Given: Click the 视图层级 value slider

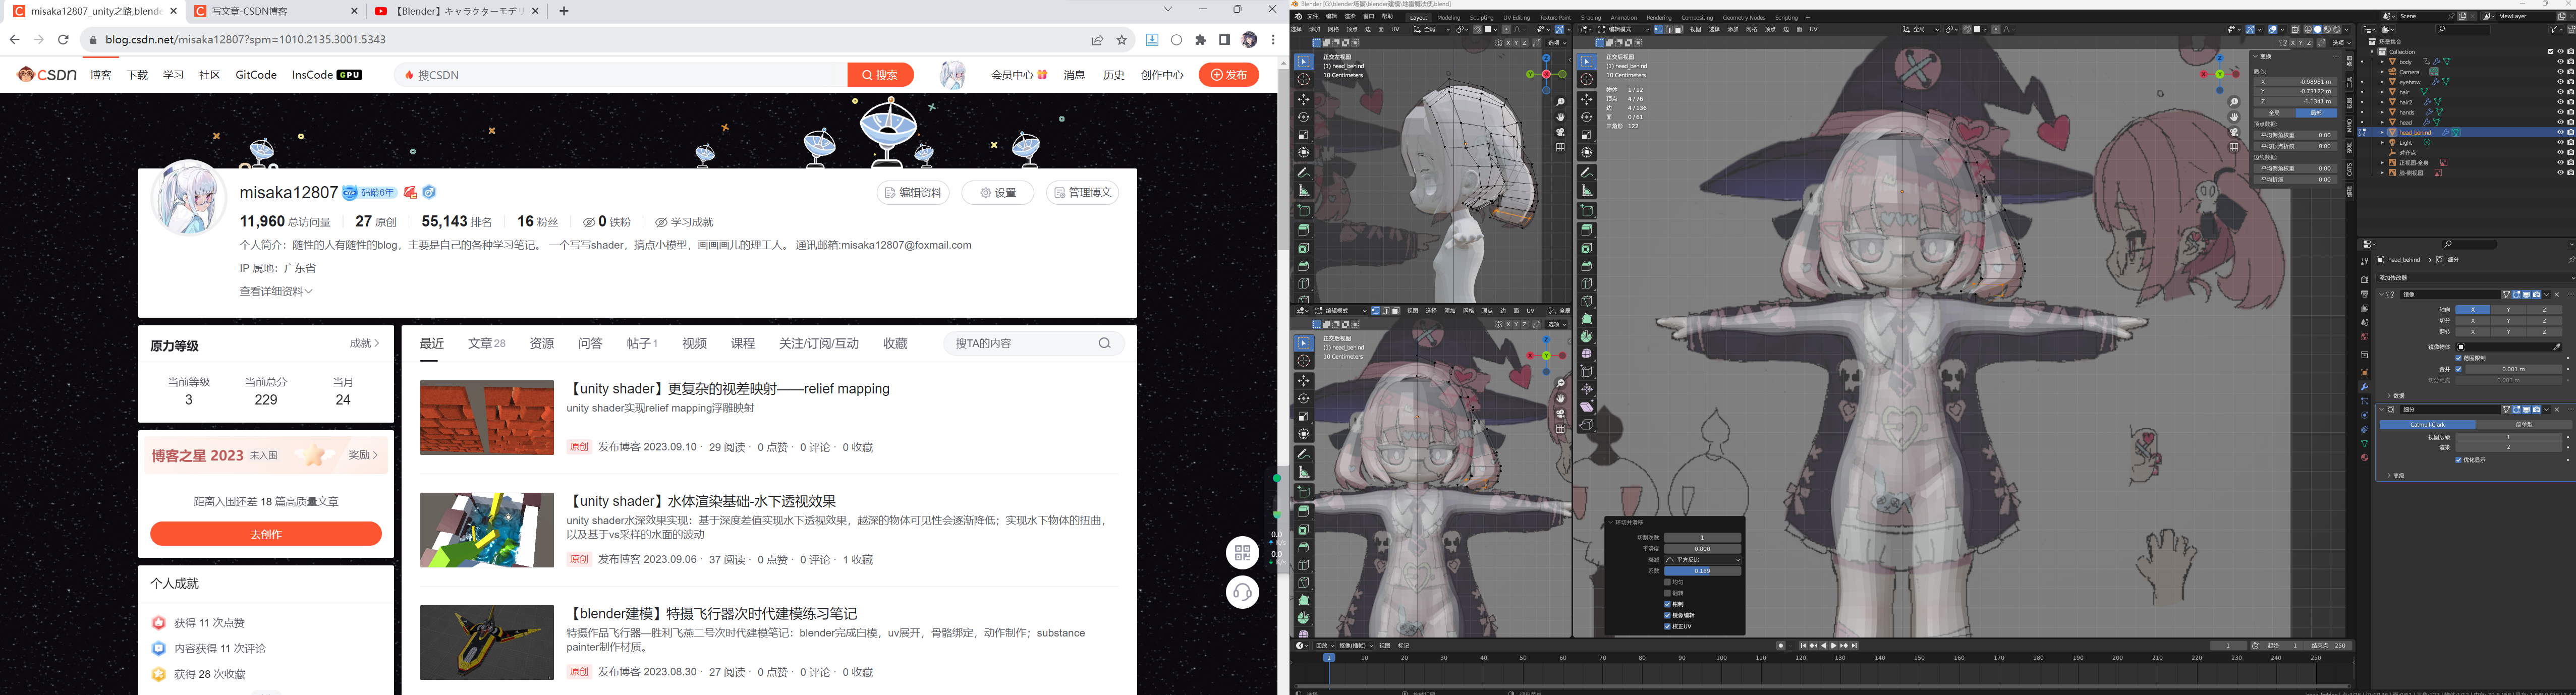Looking at the screenshot, I should click(2509, 437).
